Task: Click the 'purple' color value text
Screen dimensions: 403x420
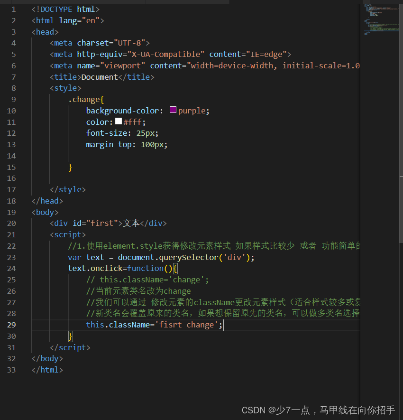Action: [x=192, y=111]
